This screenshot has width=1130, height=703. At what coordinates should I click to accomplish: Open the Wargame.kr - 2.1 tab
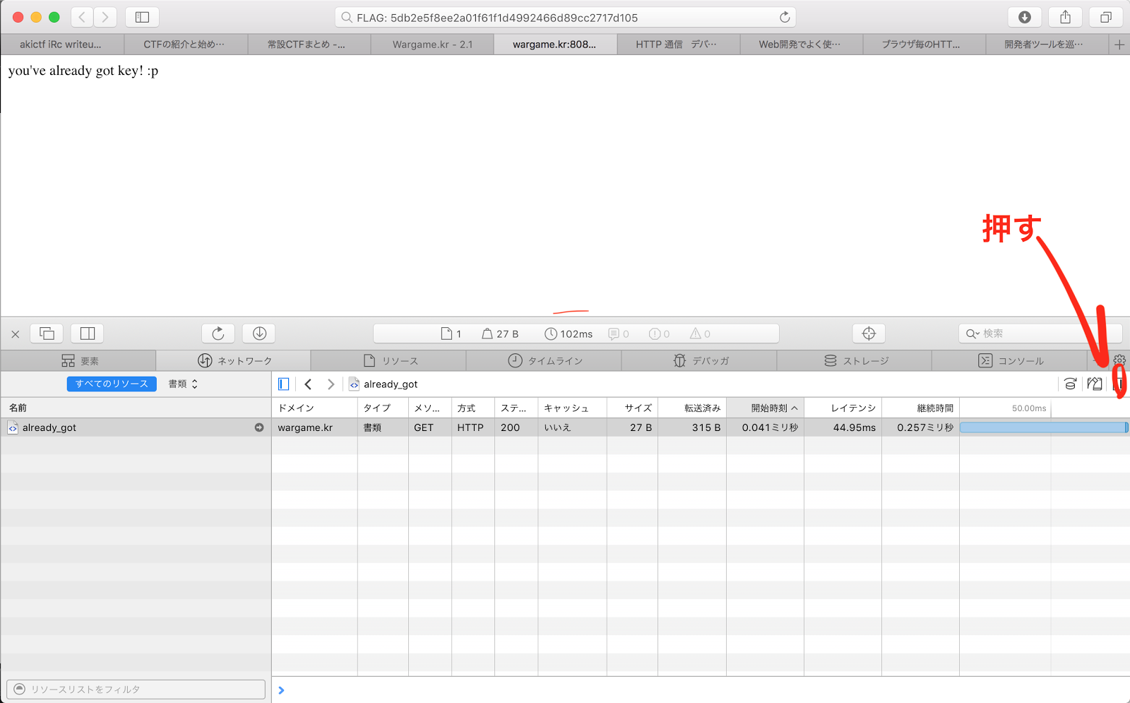(x=432, y=45)
